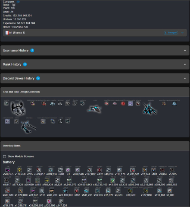
Task: Click the ammo item with count x39,991,843
Action: click(84, 181)
